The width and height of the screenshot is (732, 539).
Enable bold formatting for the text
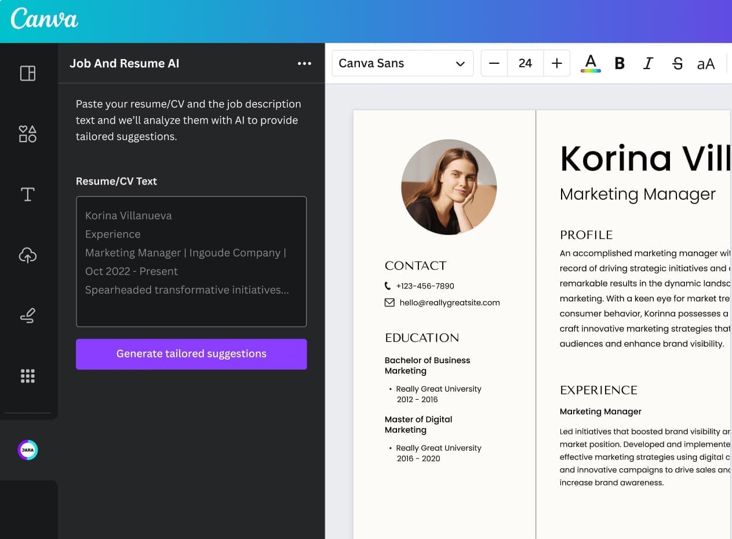619,63
